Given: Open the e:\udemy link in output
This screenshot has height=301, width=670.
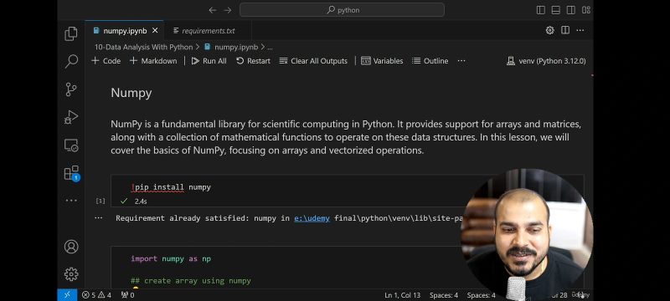Looking at the screenshot, I should (312, 218).
